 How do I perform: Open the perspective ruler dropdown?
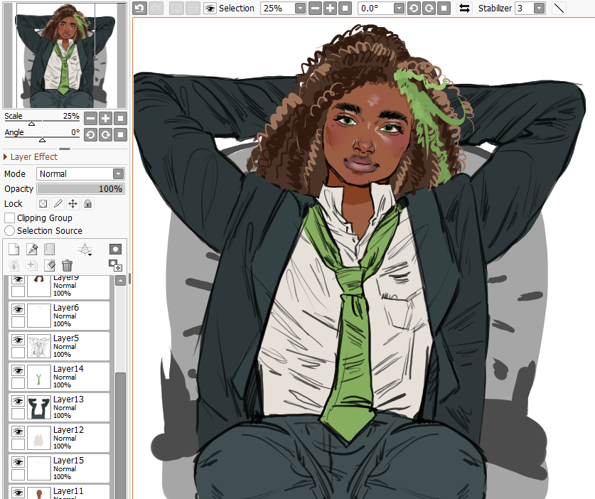(x=85, y=249)
